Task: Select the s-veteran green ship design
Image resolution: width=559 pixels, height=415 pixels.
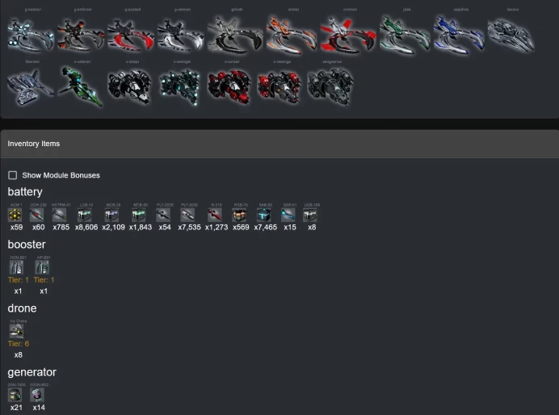Action: click(x=81, y=87)
